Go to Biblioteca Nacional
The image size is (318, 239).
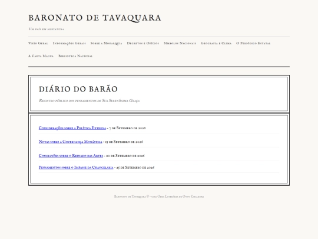(x=75, y=56)
